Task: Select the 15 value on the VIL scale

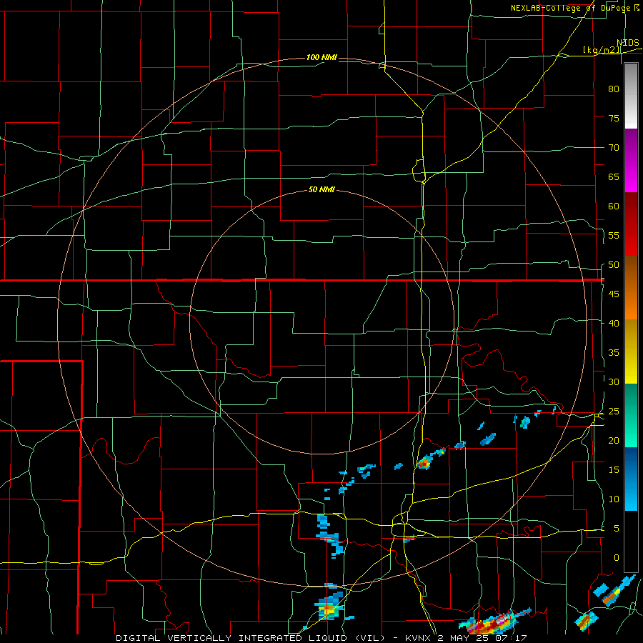Action: click(x=614, y=469)
